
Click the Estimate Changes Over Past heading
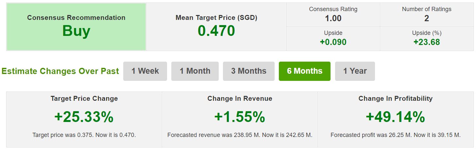(x=60, y=71)
